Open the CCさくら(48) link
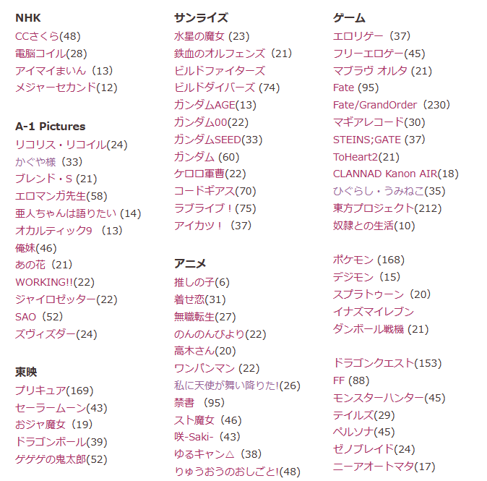 click(48, 36)
